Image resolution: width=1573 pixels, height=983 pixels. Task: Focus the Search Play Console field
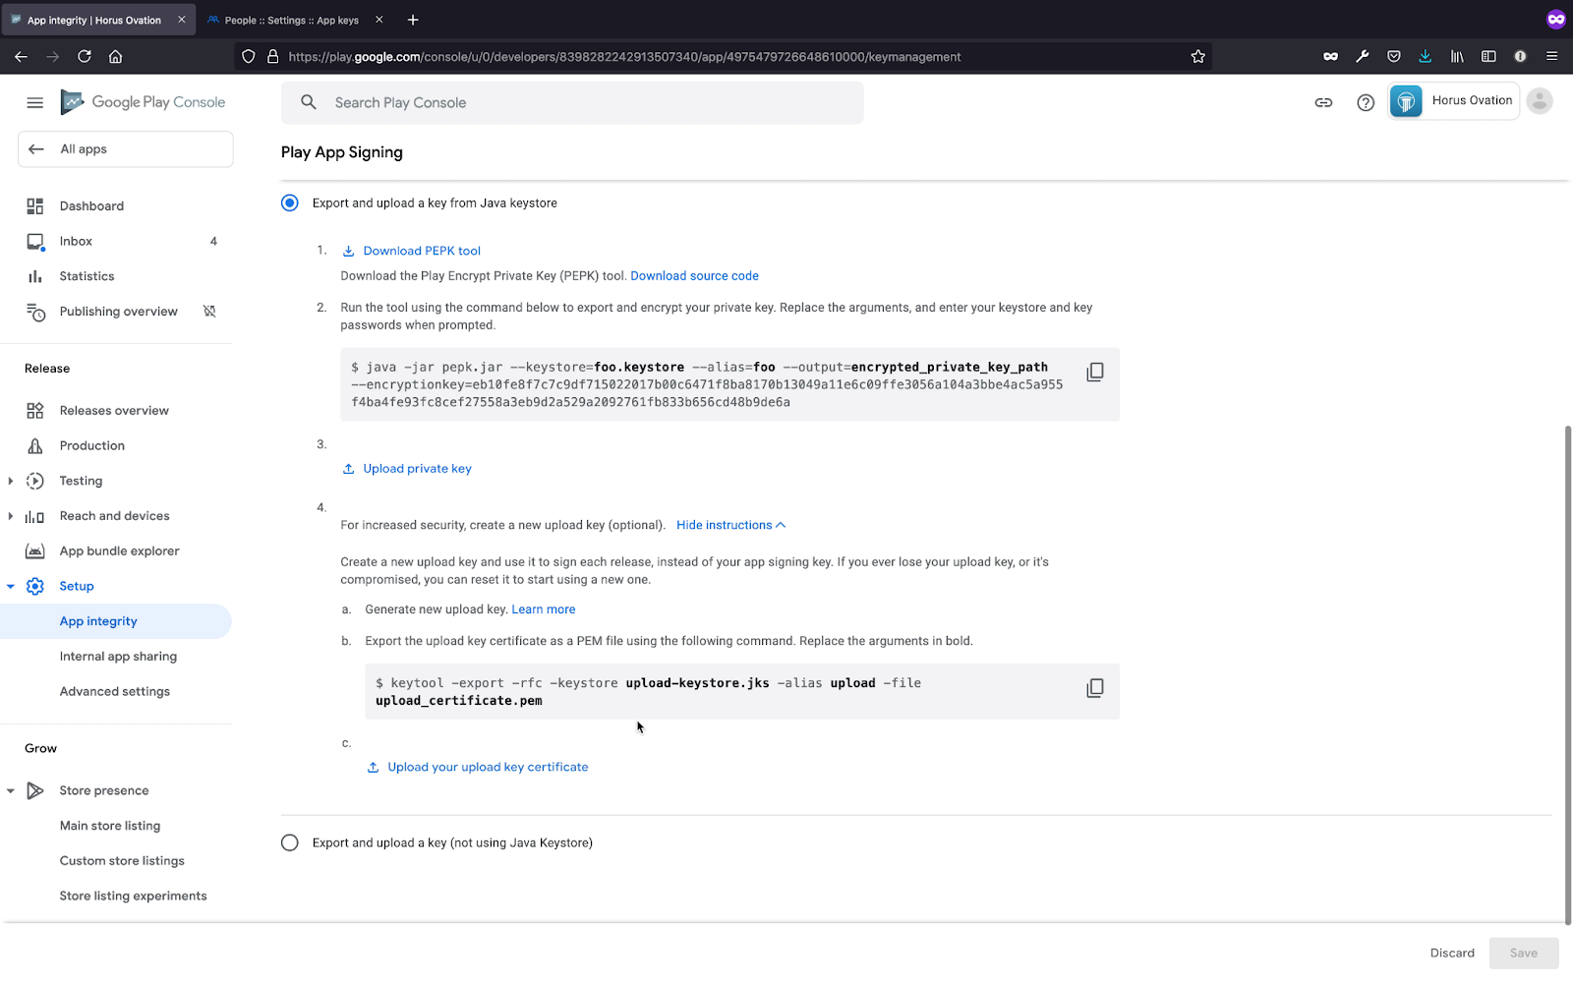572,102
